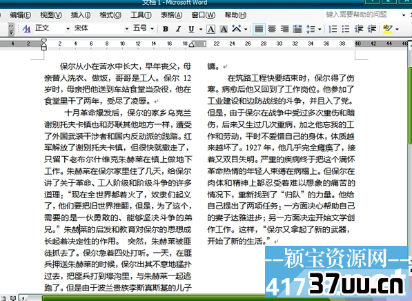Open the 编辑(E) menu
This screenshot has height=301, width=412.
[x=21, y=15]
